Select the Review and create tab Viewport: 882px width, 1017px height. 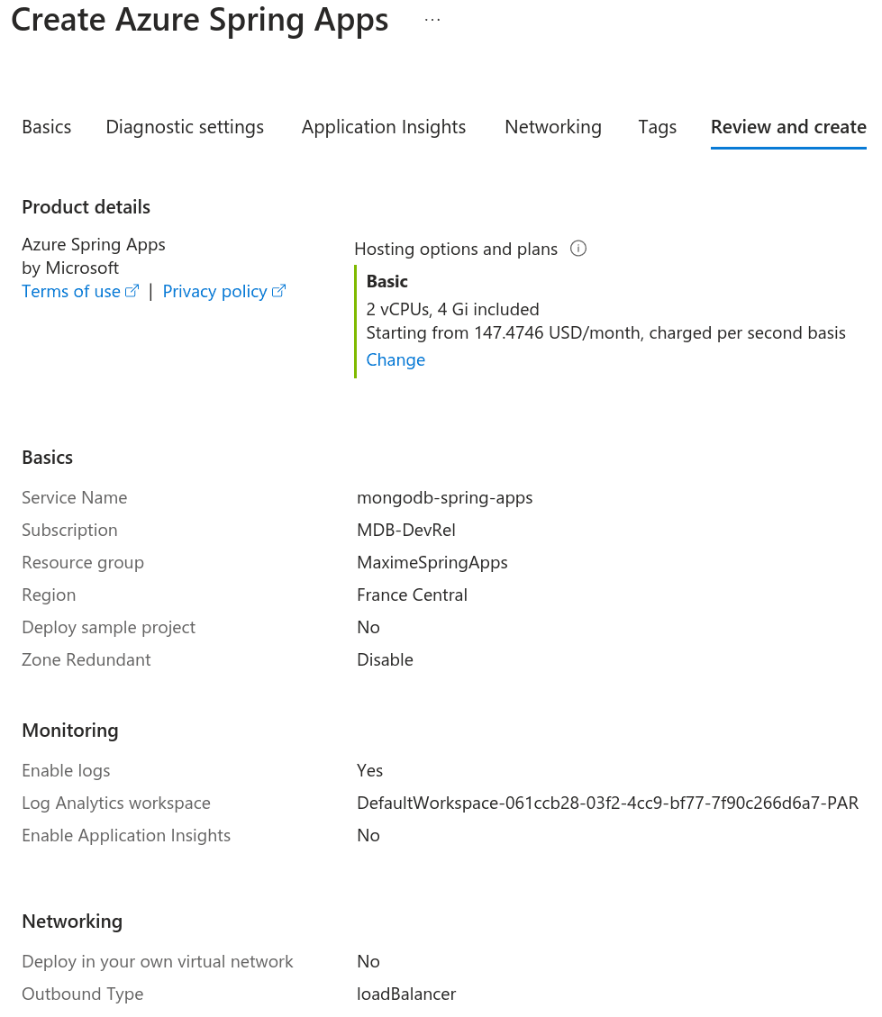coord(788,127)
